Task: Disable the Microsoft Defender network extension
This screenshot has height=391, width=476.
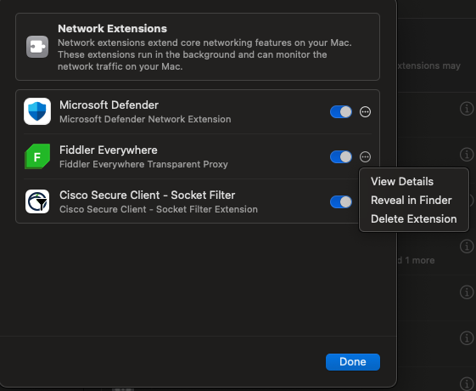Action: tap(341, 111)
